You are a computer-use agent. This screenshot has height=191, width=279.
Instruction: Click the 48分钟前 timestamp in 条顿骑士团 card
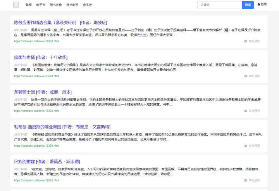click(x=21, y=100)
